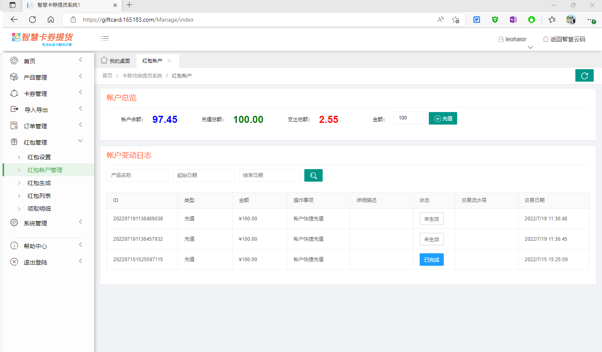
Task: Click the green refresh icon button
Action: coord(584,75)
